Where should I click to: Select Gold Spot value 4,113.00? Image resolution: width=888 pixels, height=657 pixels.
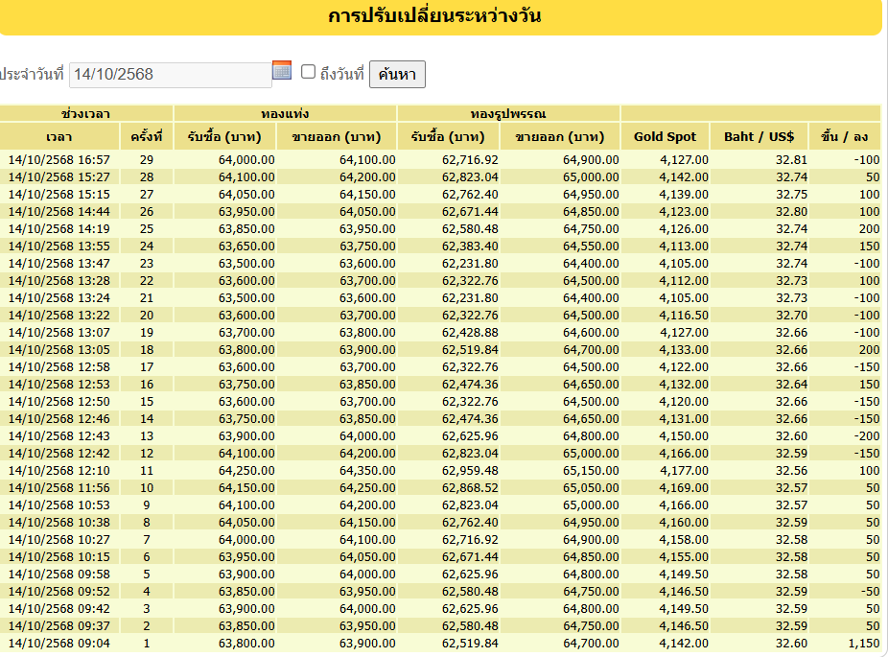684,246
